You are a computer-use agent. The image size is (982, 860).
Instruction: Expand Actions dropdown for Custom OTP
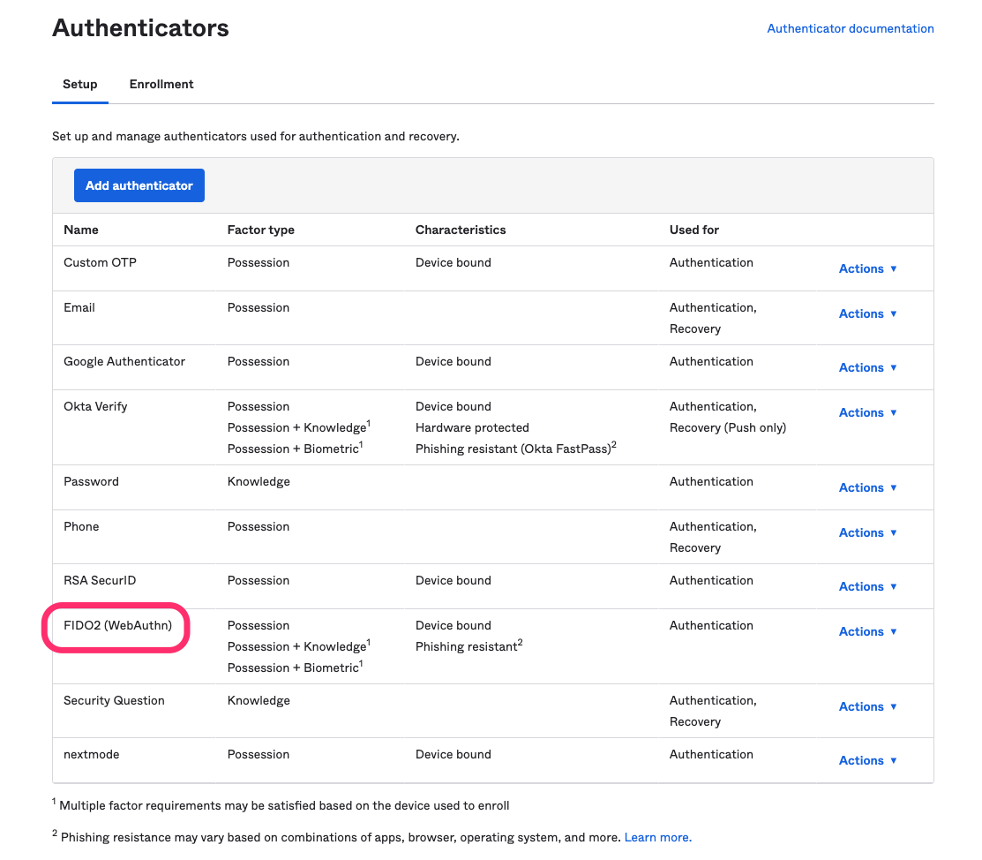(x=867, y=268)
